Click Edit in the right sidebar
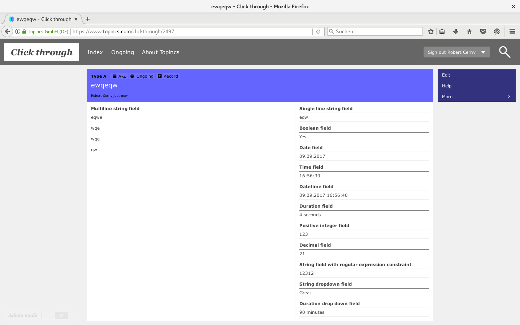The height and width of the screenshot is (325, 520). [446, 75]
